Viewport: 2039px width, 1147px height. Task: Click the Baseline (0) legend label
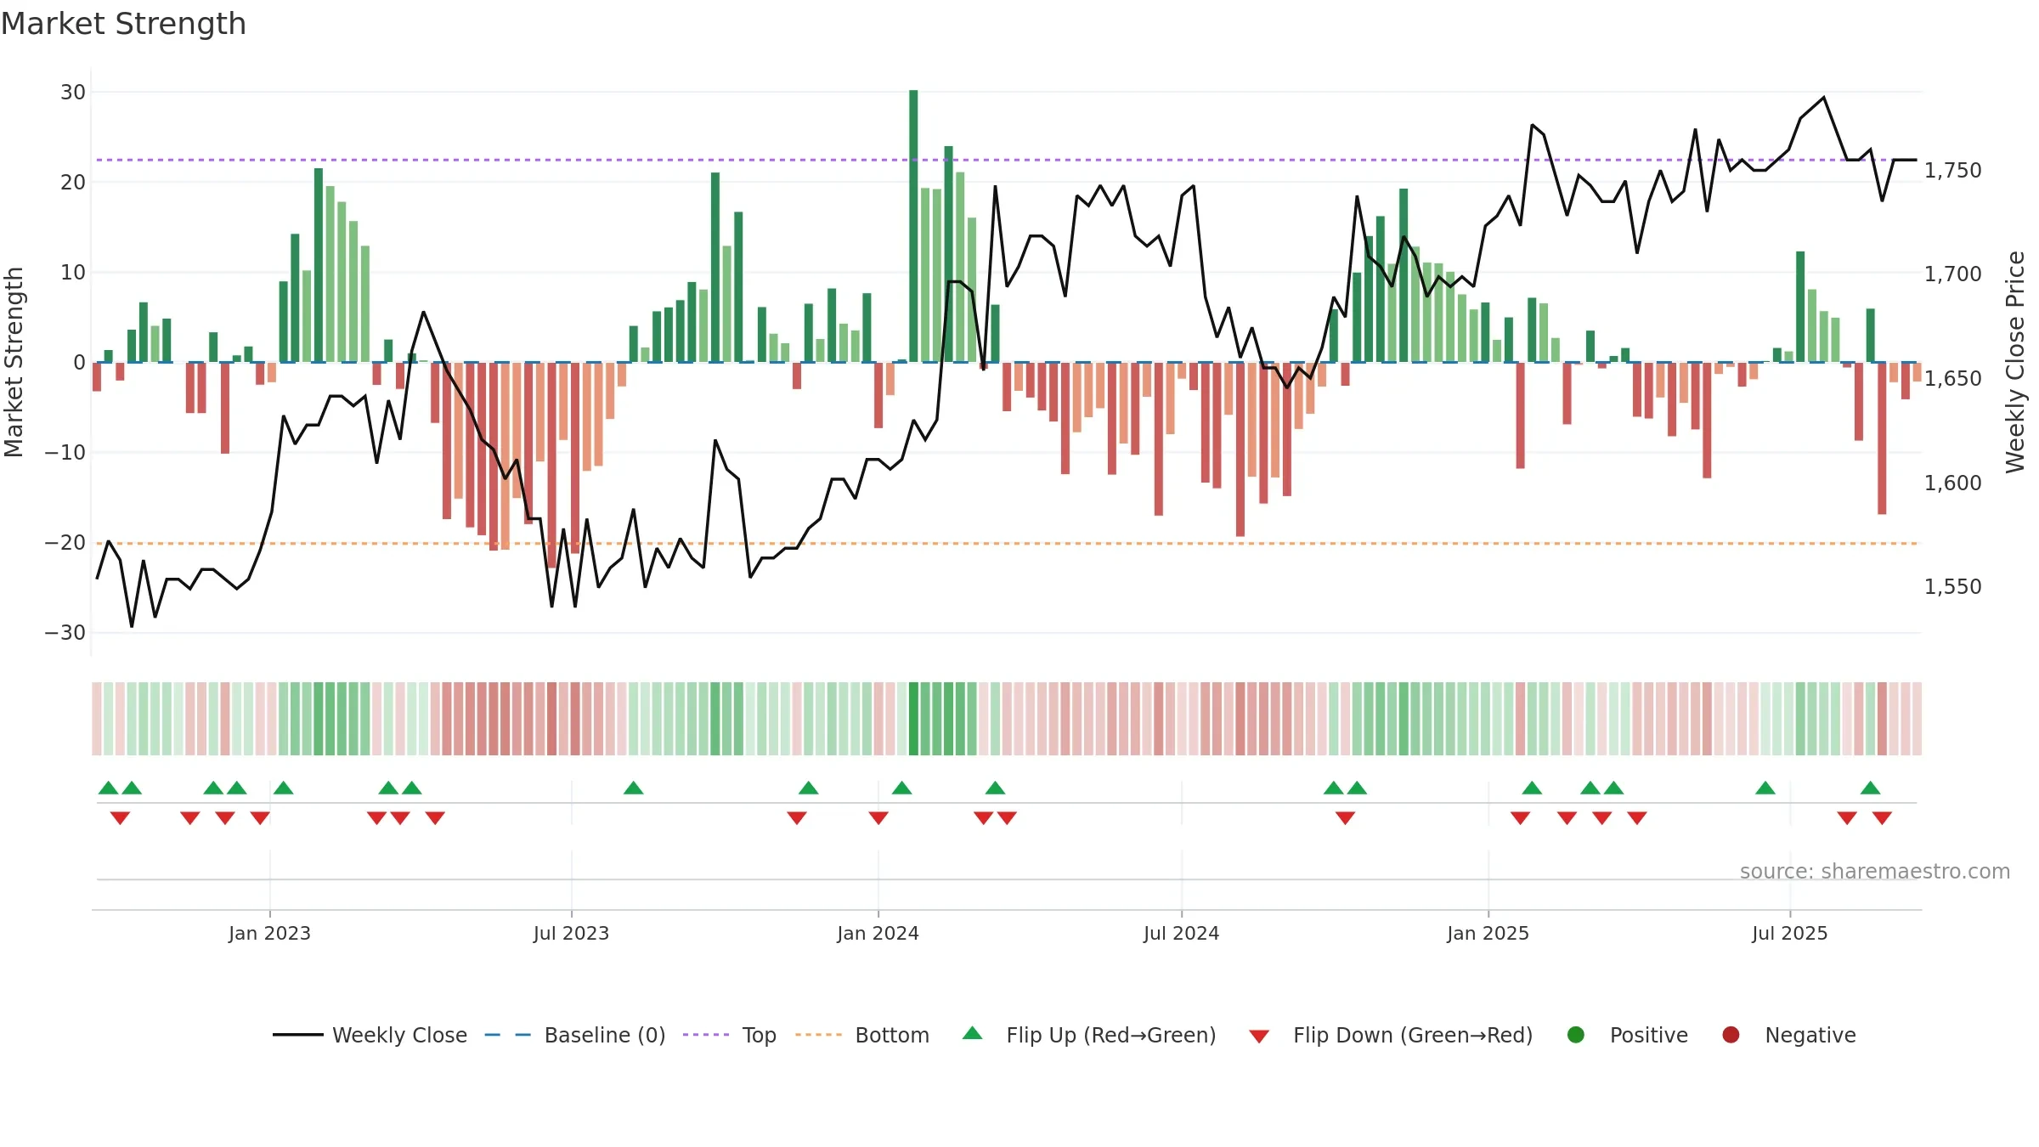tap(605, 1035)
